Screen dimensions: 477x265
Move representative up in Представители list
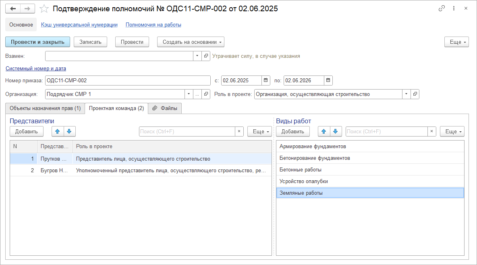pyautogui.click(x=57, y=131)
